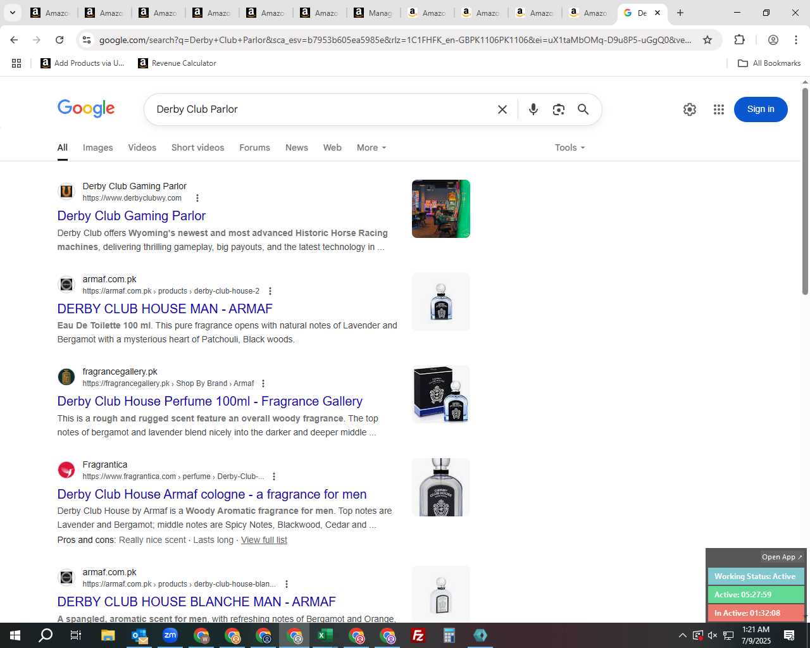The width and height of the screenshot is (810, 648).
Task: Open more options for derby-club-house-blan result
Action: [287, 584]
